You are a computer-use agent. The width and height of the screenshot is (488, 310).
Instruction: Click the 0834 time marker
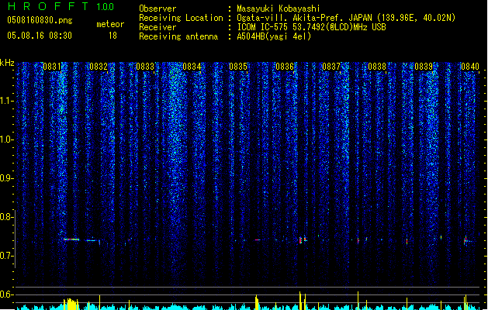click(192, 67)
